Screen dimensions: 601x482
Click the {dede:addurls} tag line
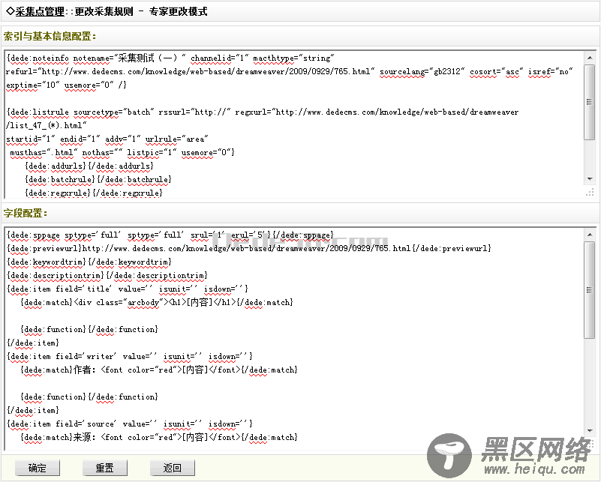tap(89, 166)
